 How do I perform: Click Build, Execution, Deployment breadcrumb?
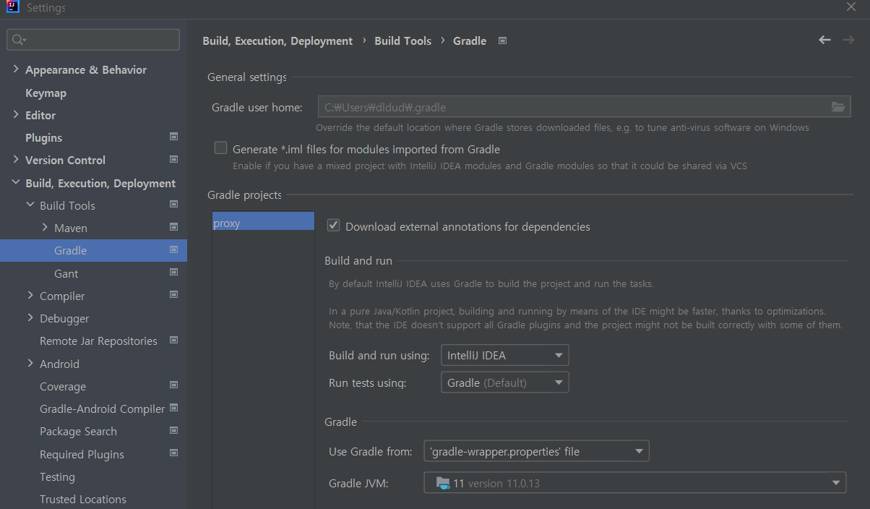pyautogui.click(x=277, y=41)
